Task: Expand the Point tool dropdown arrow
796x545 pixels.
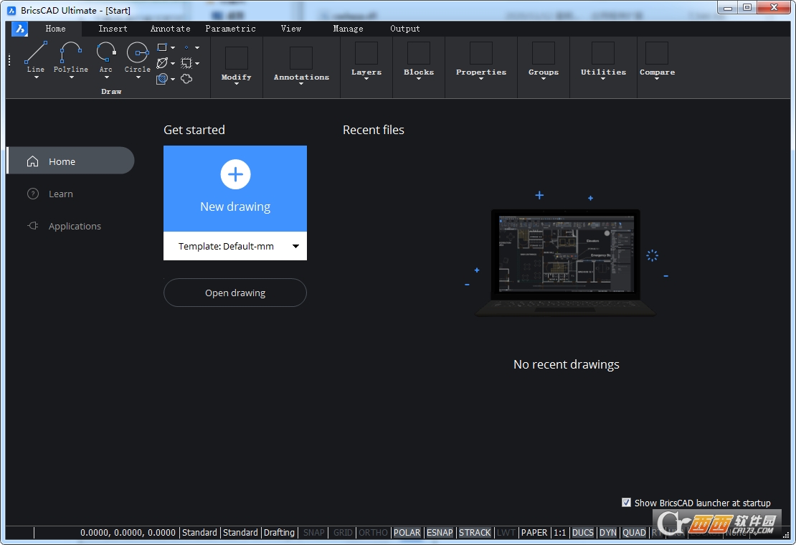Action: pos(197,48)
